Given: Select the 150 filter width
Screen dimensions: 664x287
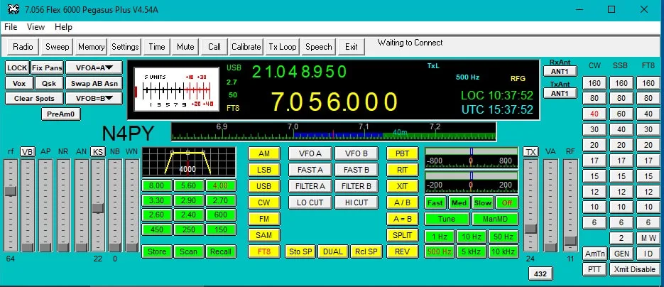Looking at the screenshot, I should tap(221, 229).
